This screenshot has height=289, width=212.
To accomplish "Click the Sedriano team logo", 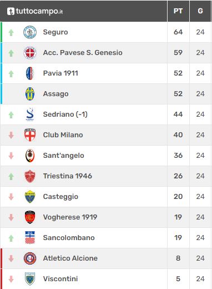I will click(x=30, y=114).
